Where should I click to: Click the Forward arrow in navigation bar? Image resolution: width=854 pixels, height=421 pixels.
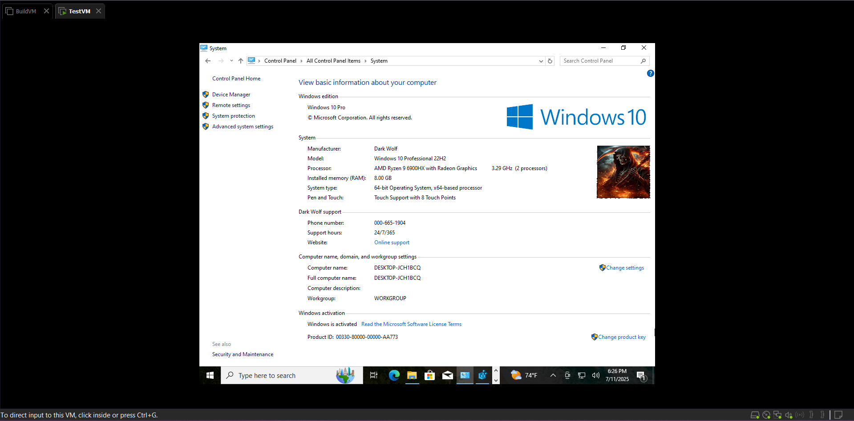(x=221, y=61)
